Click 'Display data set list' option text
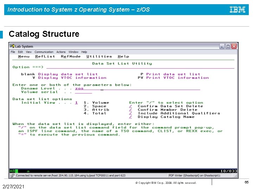The height and width of the screenshot is (189, 253). 68,74
